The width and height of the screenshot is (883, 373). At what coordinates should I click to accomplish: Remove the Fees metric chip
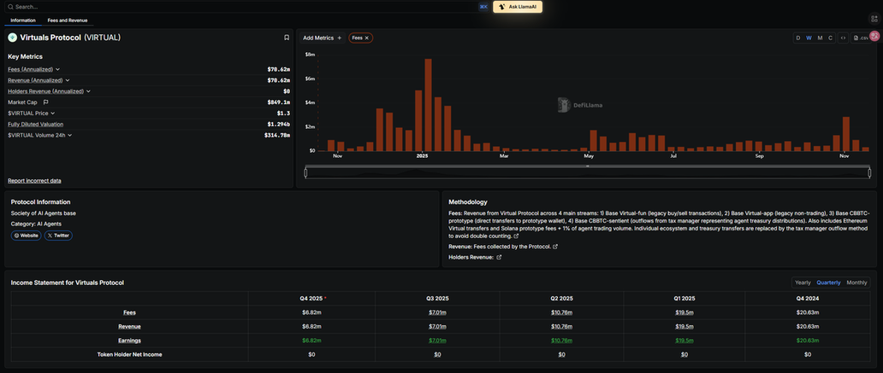(367, 38)
